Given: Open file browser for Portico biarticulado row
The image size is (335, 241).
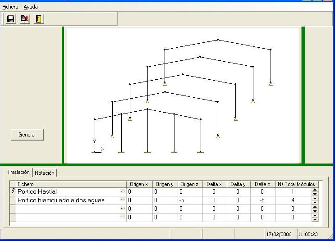Looking at the screenshot, I should (123, 200).
